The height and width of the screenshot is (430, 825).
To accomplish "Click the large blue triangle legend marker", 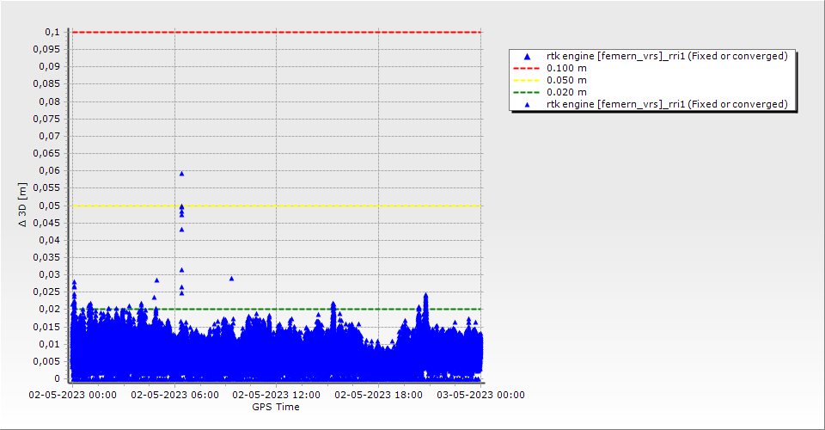I will [527, 56].
